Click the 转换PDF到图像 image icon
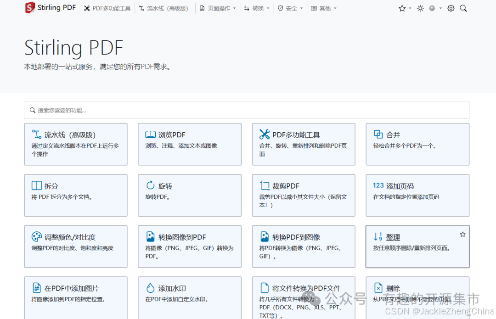The height and width of the screenshot is (319, 496). click(x=265, y=236)
